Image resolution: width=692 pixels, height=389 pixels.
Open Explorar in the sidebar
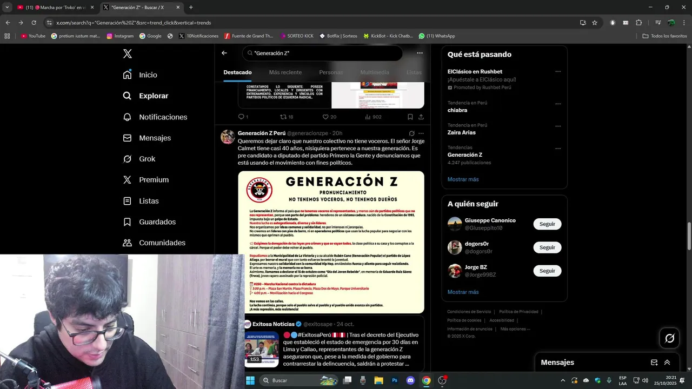coord(145,96)
